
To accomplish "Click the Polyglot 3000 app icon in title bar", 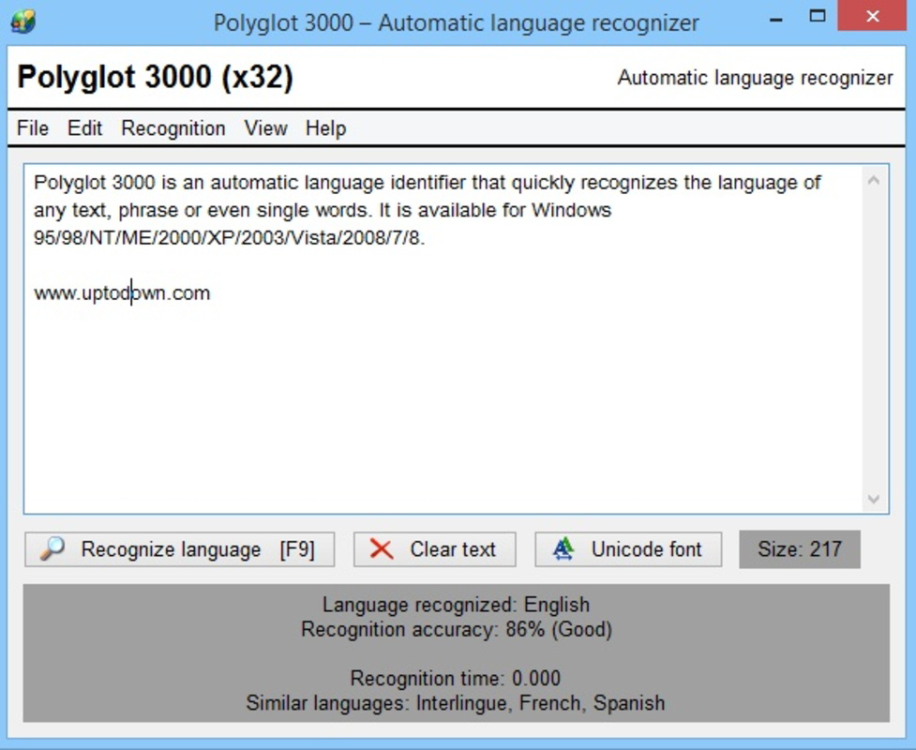I will click(x=23, y=22).
